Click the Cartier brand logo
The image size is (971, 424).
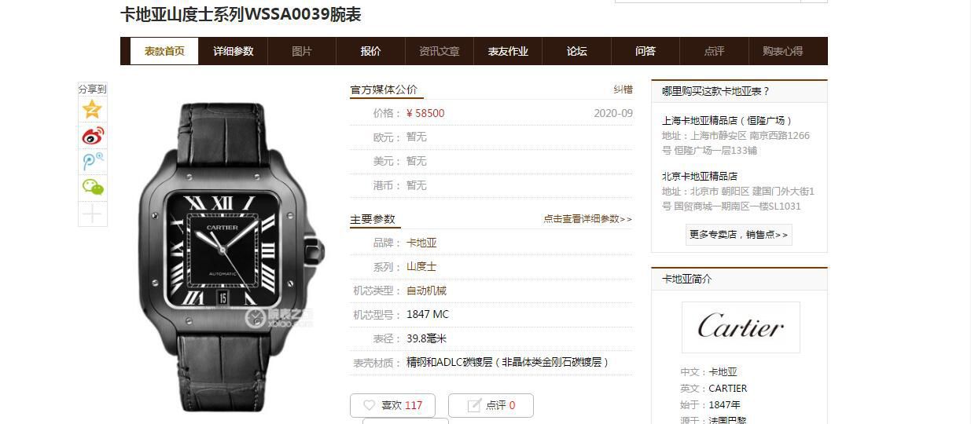coord(741,327)
